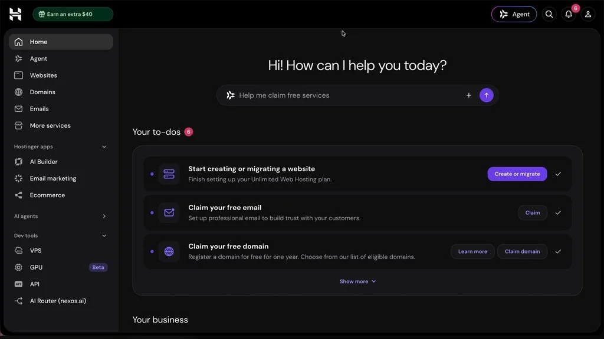The width and height of the screenshot is (604, 339).
Task: Click the AI Router icon in sidebar
Action: (x=18, y=301)
